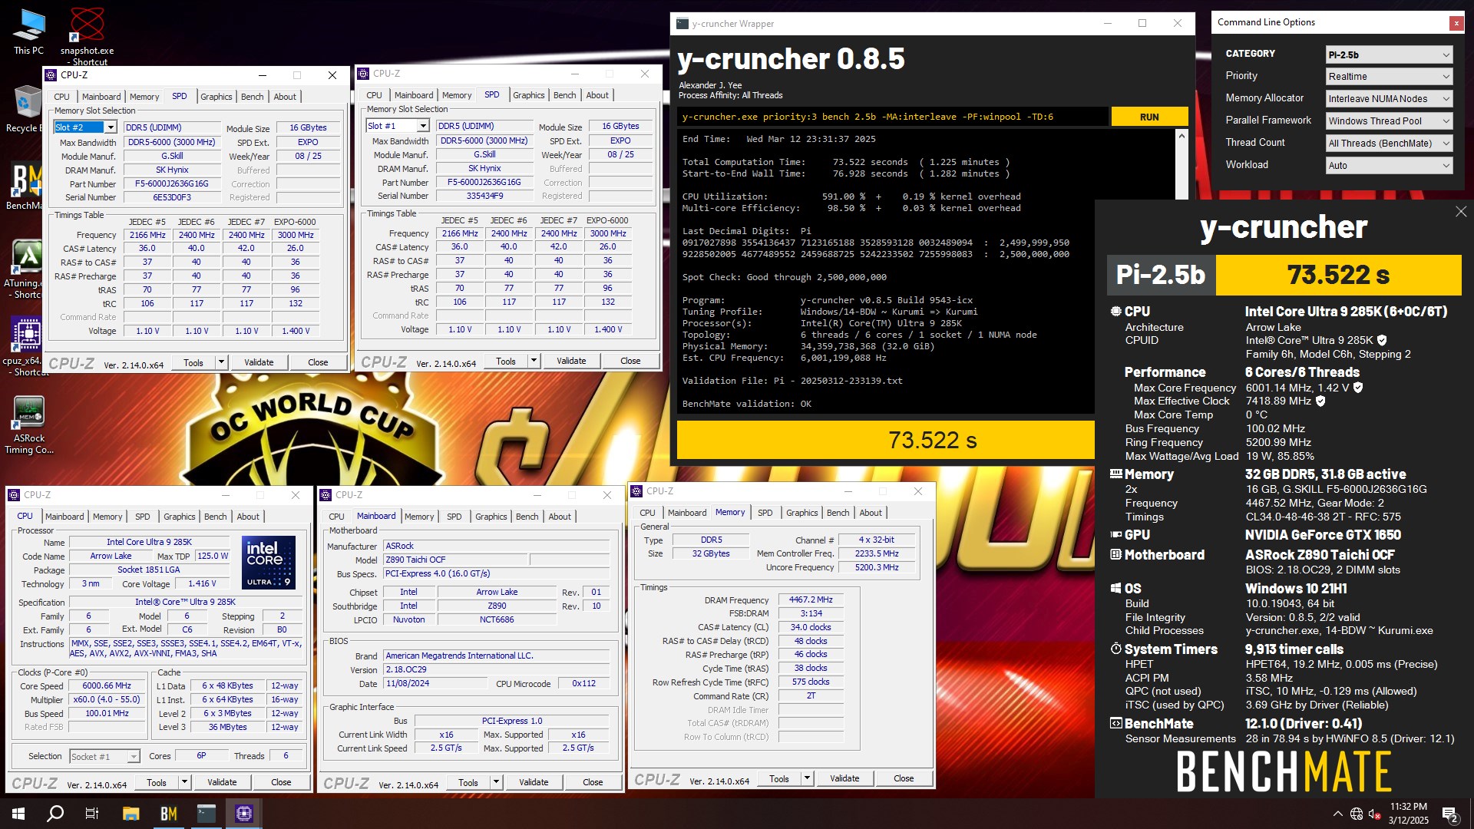1474x829 pixels.
Task: Close the BenchMate result overlay
Action: point(1461,212)
